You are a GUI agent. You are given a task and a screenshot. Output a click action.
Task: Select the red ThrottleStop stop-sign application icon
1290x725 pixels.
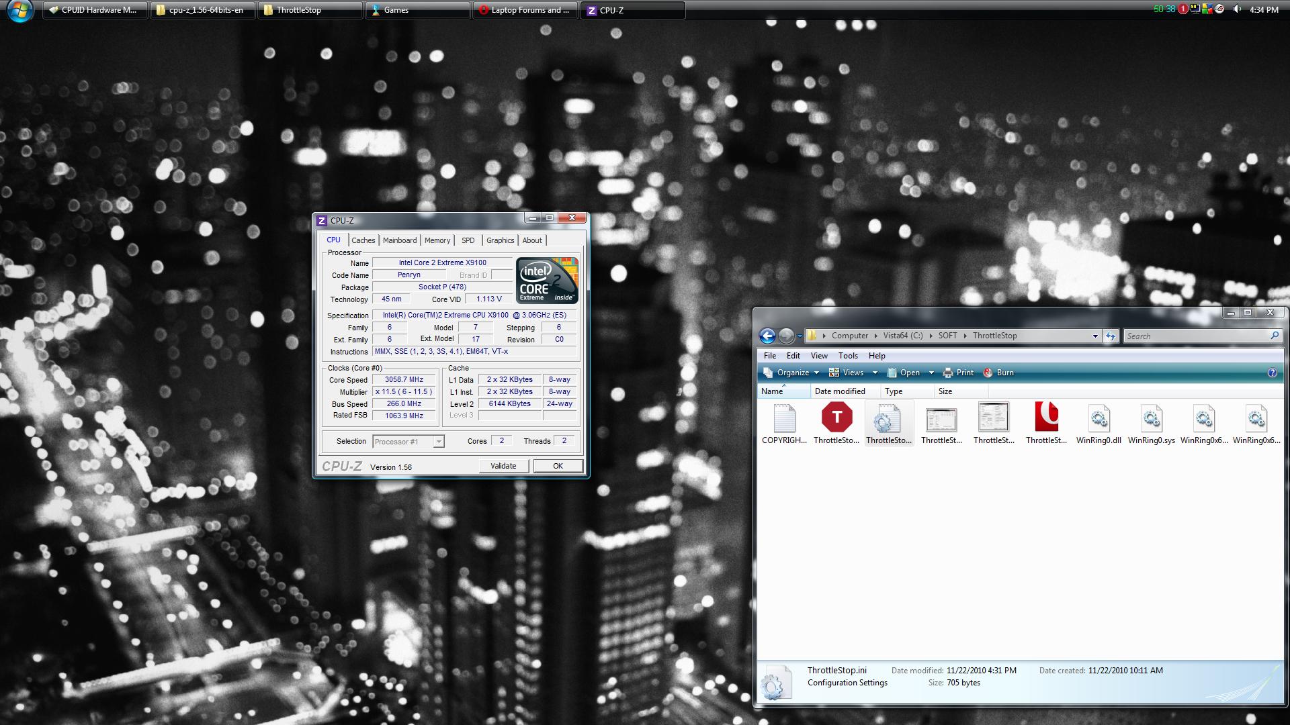(x=836, y=424)
